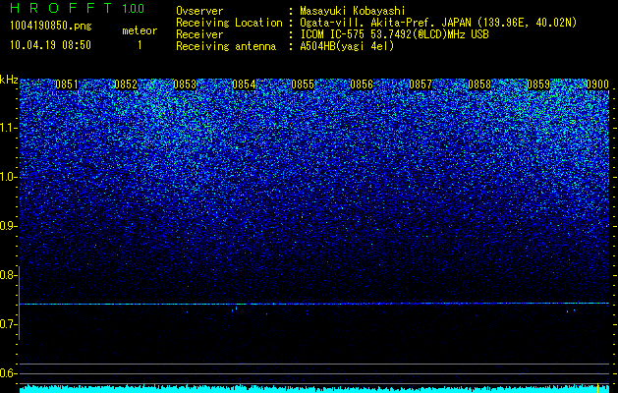Click the date stamp 10.04.19 08:50
This screenshot has height=393, width=618.
50,45
